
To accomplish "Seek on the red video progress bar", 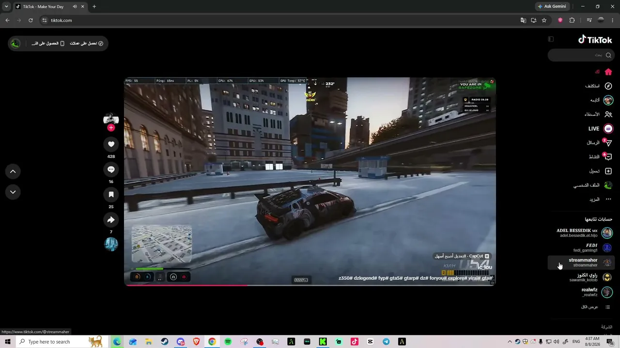I will coord(310,285).
